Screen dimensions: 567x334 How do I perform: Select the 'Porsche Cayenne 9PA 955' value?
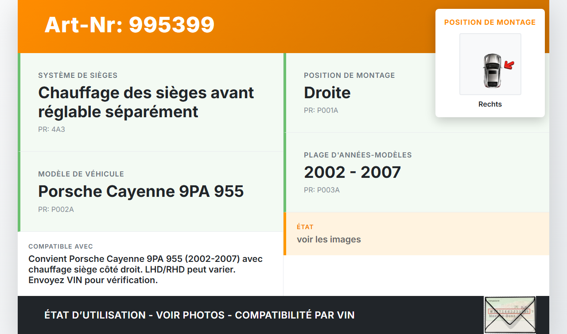tap(141, 191)
